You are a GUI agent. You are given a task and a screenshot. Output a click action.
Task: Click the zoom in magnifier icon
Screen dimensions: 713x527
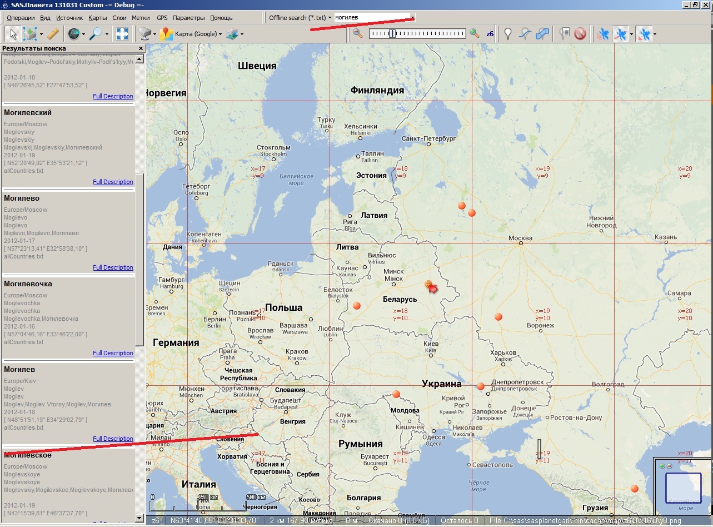coord(474,33)
